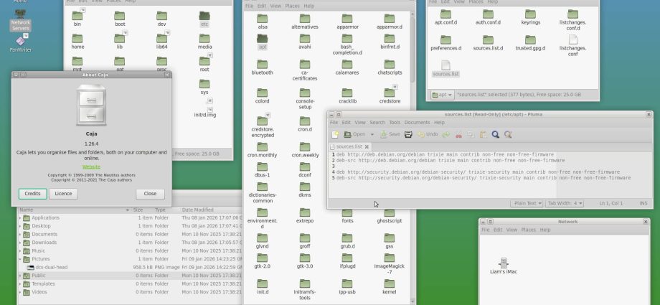660x305 pixels.
Task: Sort list by the Date Modified column header
Action: [x=212, y=210]
